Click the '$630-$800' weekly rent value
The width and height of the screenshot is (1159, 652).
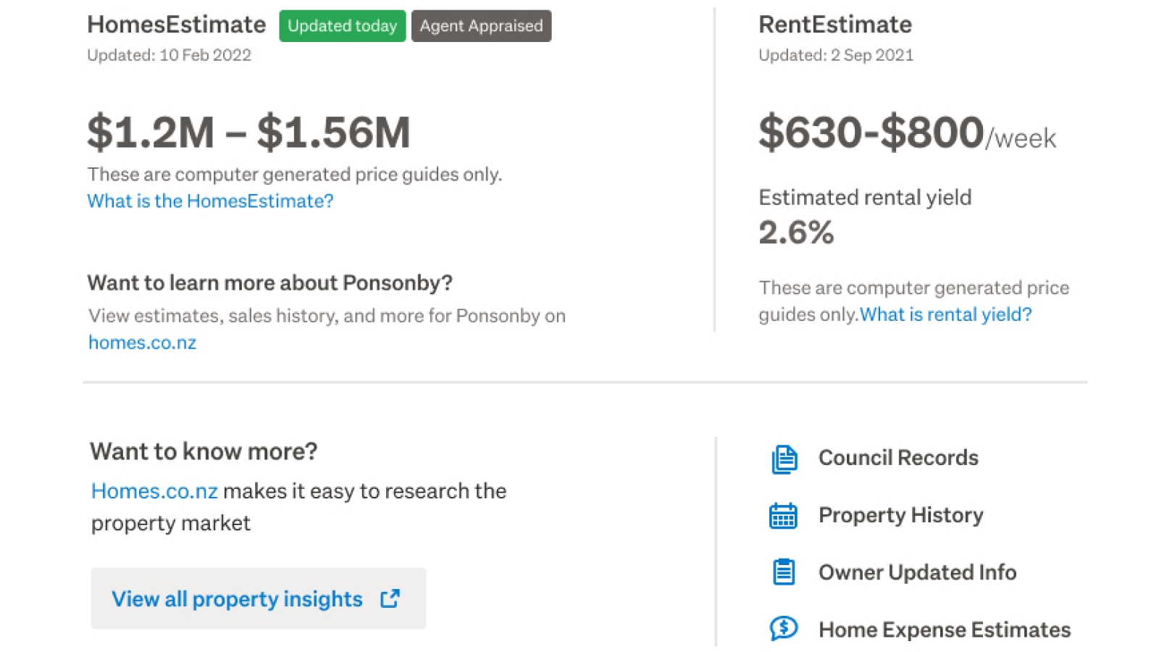871,132
